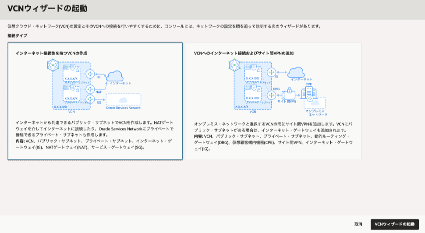Screen dimensions: 425x233
Task: Click the DRG router icon in right diagram
Action: coord(271,95)
